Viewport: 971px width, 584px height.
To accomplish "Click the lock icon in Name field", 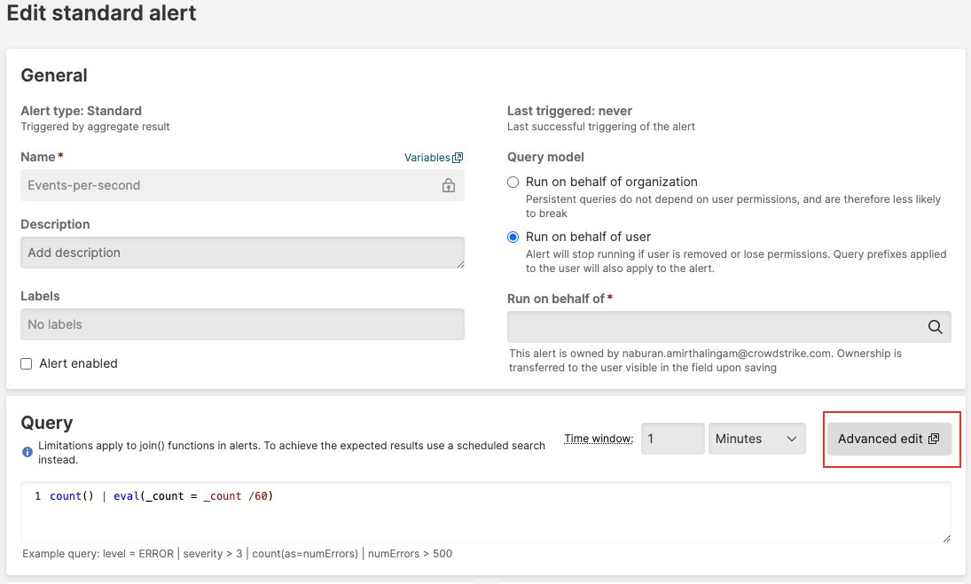I will point(448,186).
